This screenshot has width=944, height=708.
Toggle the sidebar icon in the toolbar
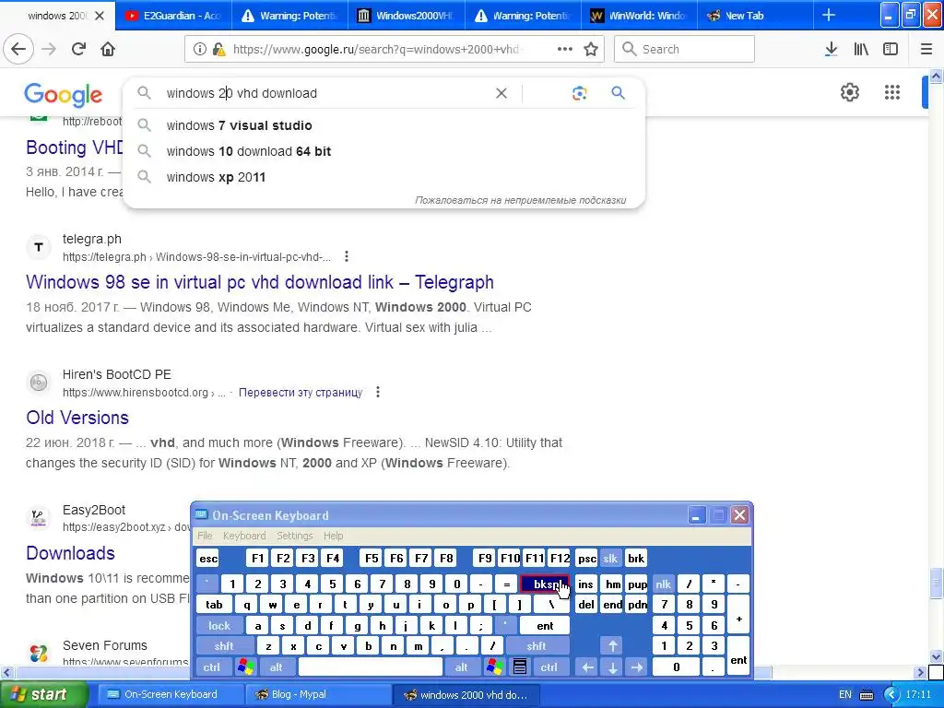tap(891, 49)
